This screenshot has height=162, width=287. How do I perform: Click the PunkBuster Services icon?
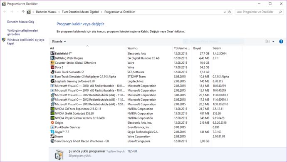pyautogui.click(x=52, y=127)
